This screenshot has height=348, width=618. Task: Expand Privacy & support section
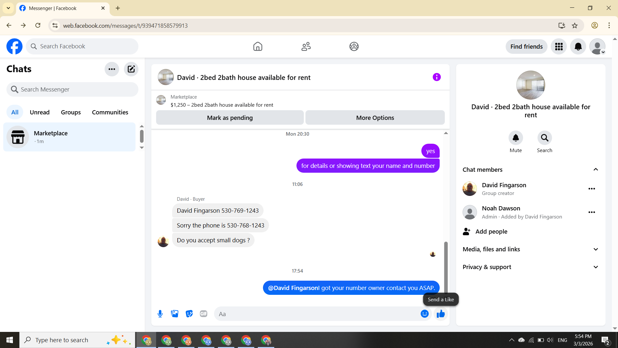pos(595,267)
